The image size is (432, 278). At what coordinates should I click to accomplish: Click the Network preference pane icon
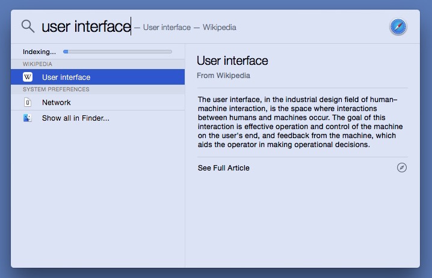coord(28,102)
